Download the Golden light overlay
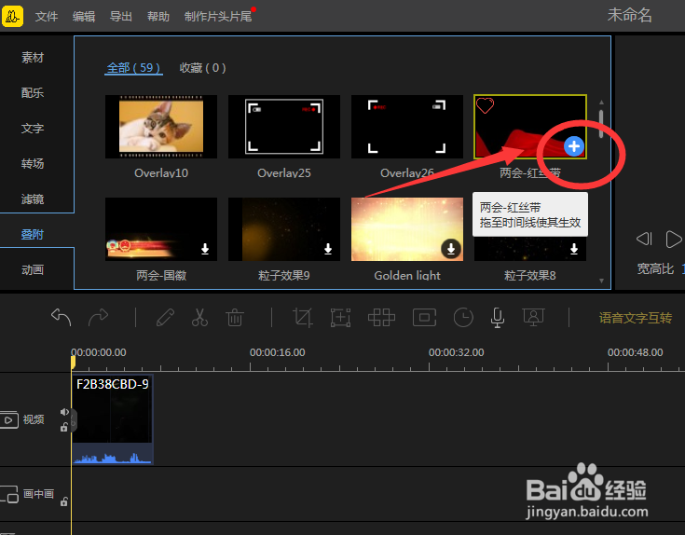 [x=451, y=249]
